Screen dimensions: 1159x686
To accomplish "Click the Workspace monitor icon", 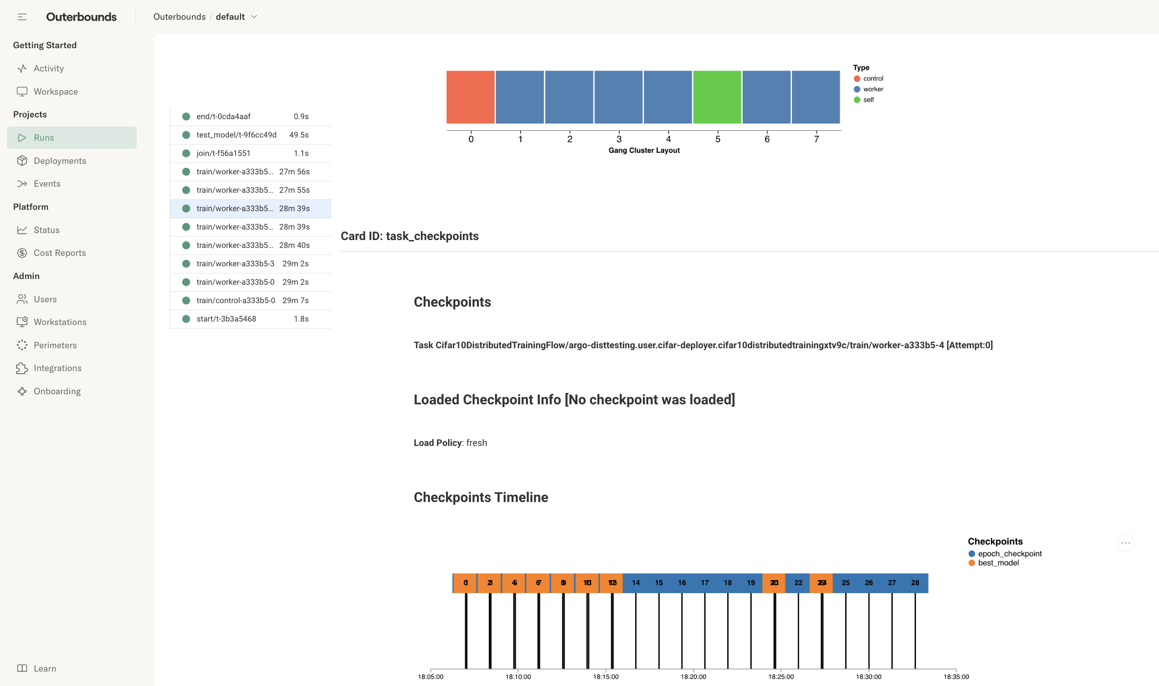I will pyautogui.click(x=22, y=92).
